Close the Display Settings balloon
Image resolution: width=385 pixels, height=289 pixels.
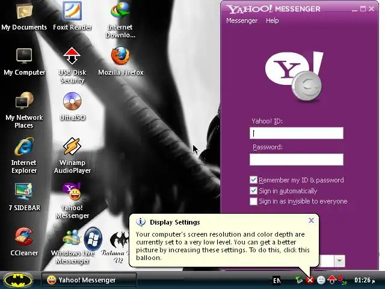(311, 220)
